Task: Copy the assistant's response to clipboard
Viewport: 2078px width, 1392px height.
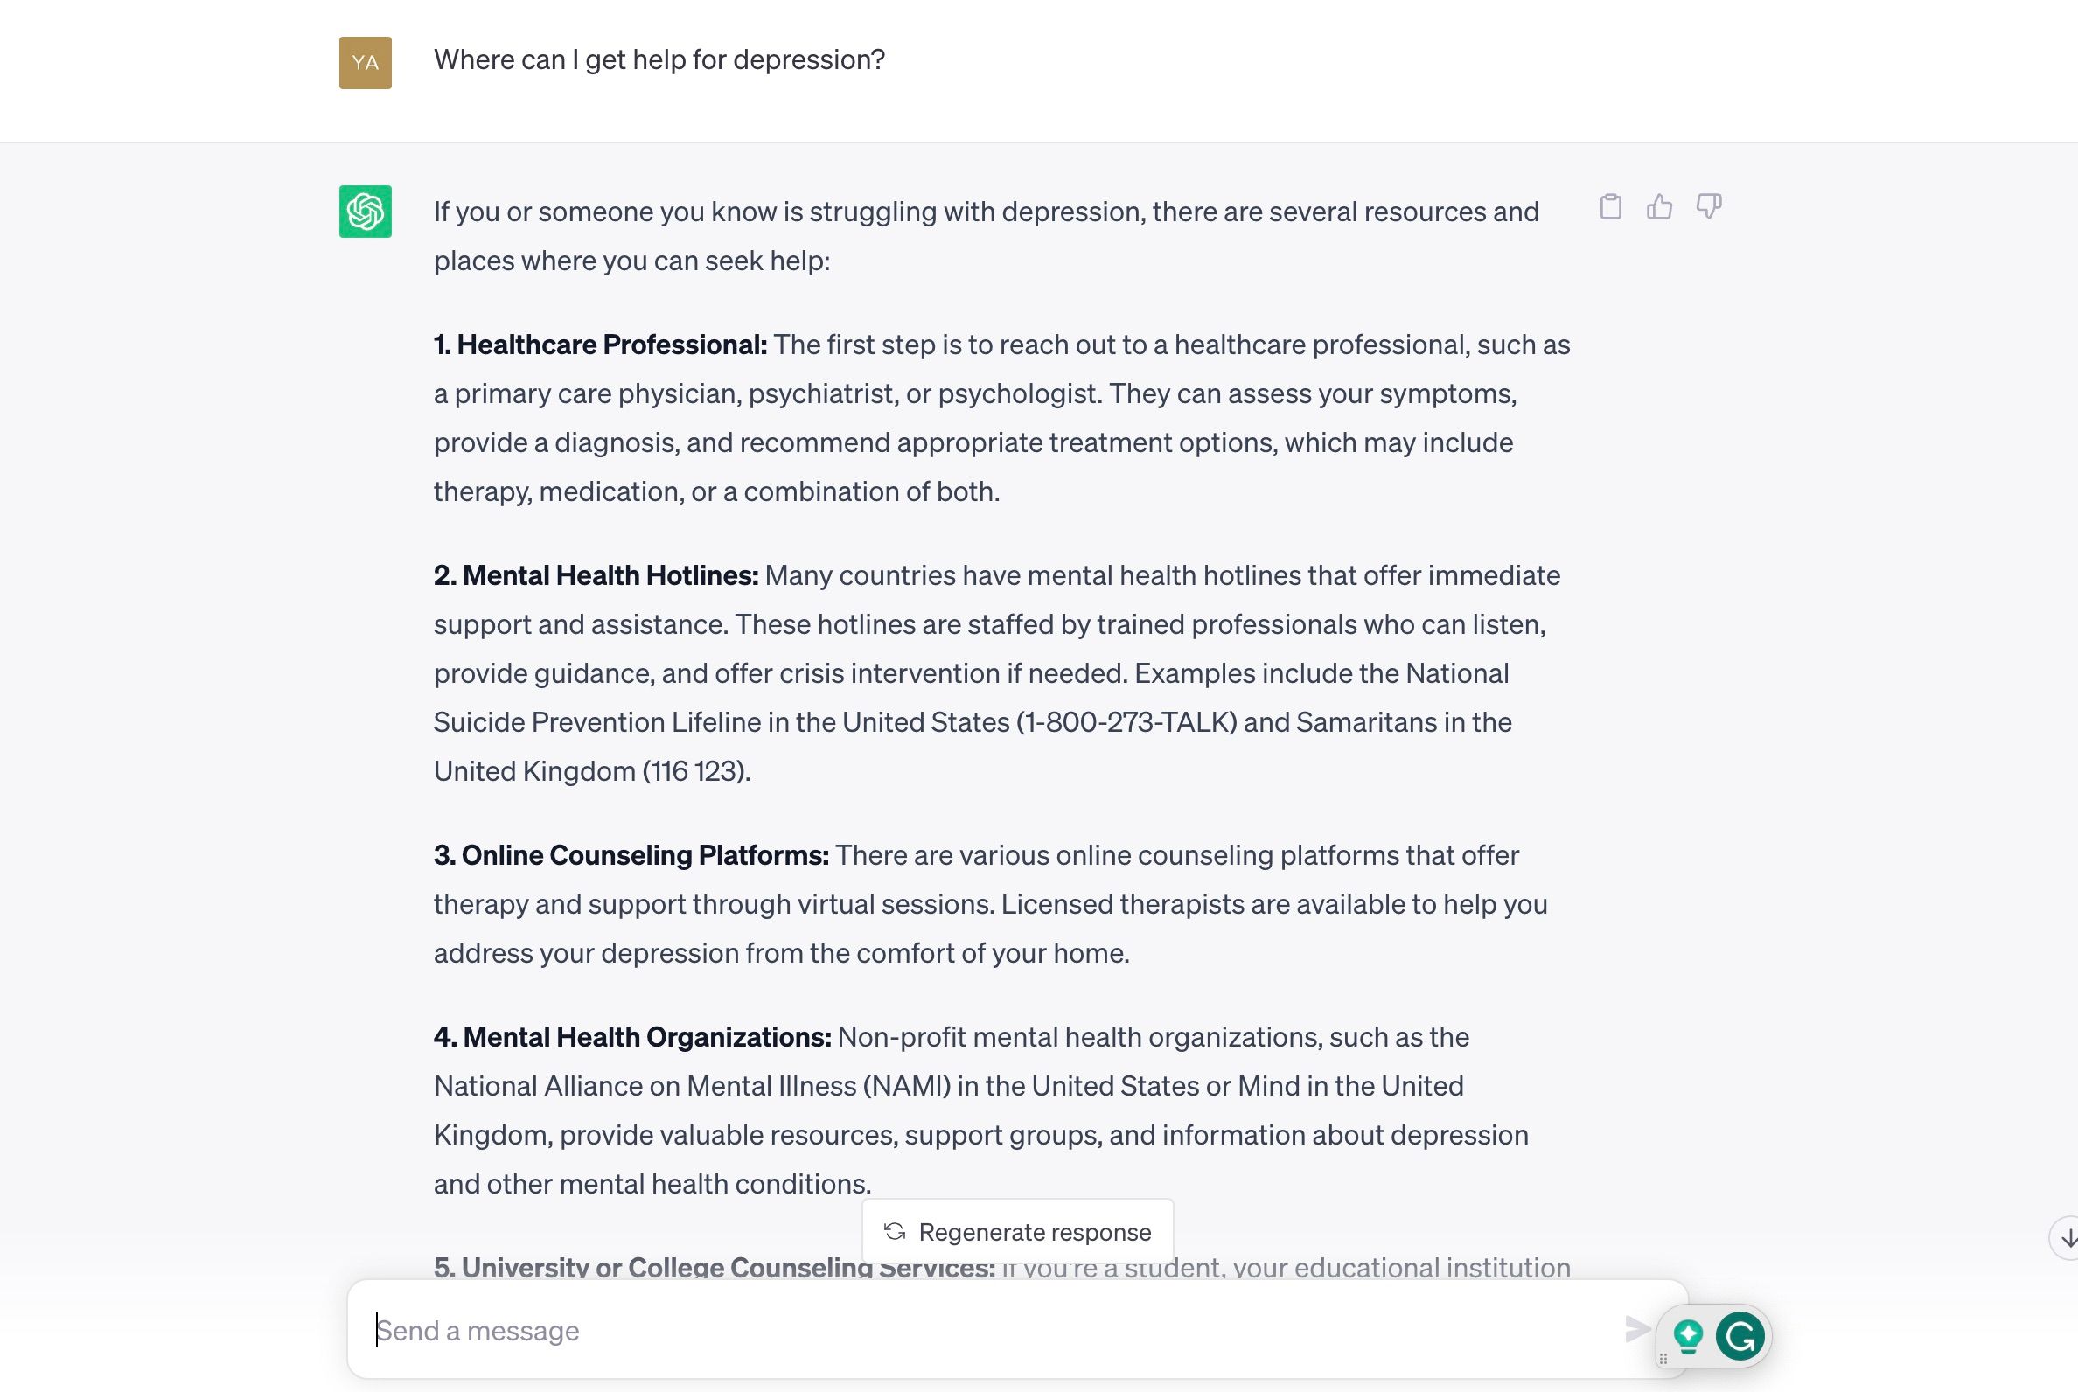Action: point(1612,207)
